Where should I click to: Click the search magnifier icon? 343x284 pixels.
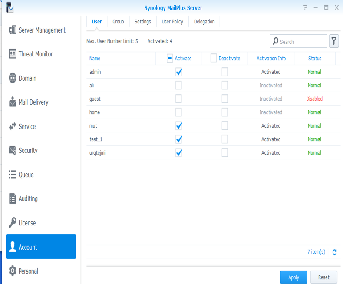pos(275,41)
